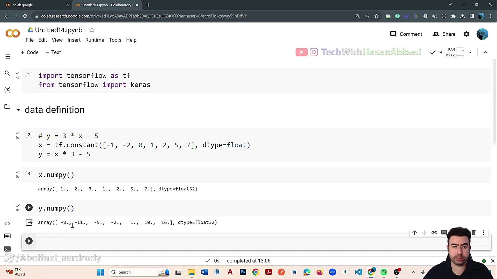The width and height of the screenshot is (497, 279).
Task: Run the y.numpy() cell
Action: (x=29, y=208)
